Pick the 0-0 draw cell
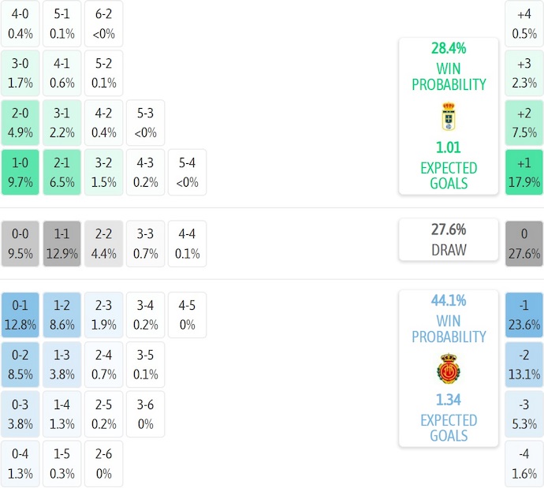Viewport: 544px width, 488px height. point(20,244)
